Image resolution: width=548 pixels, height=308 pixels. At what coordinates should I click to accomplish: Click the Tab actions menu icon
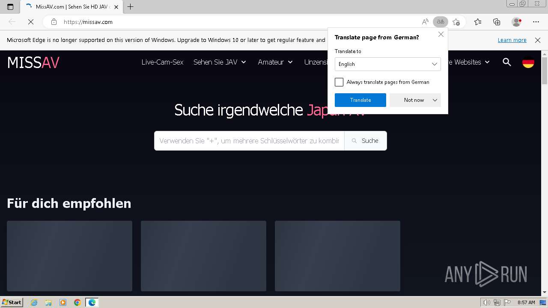tap(10, 6)
